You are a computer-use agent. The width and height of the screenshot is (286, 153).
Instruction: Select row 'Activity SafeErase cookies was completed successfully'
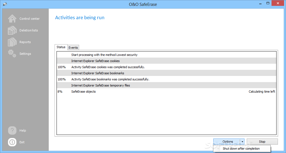(166, 67)
